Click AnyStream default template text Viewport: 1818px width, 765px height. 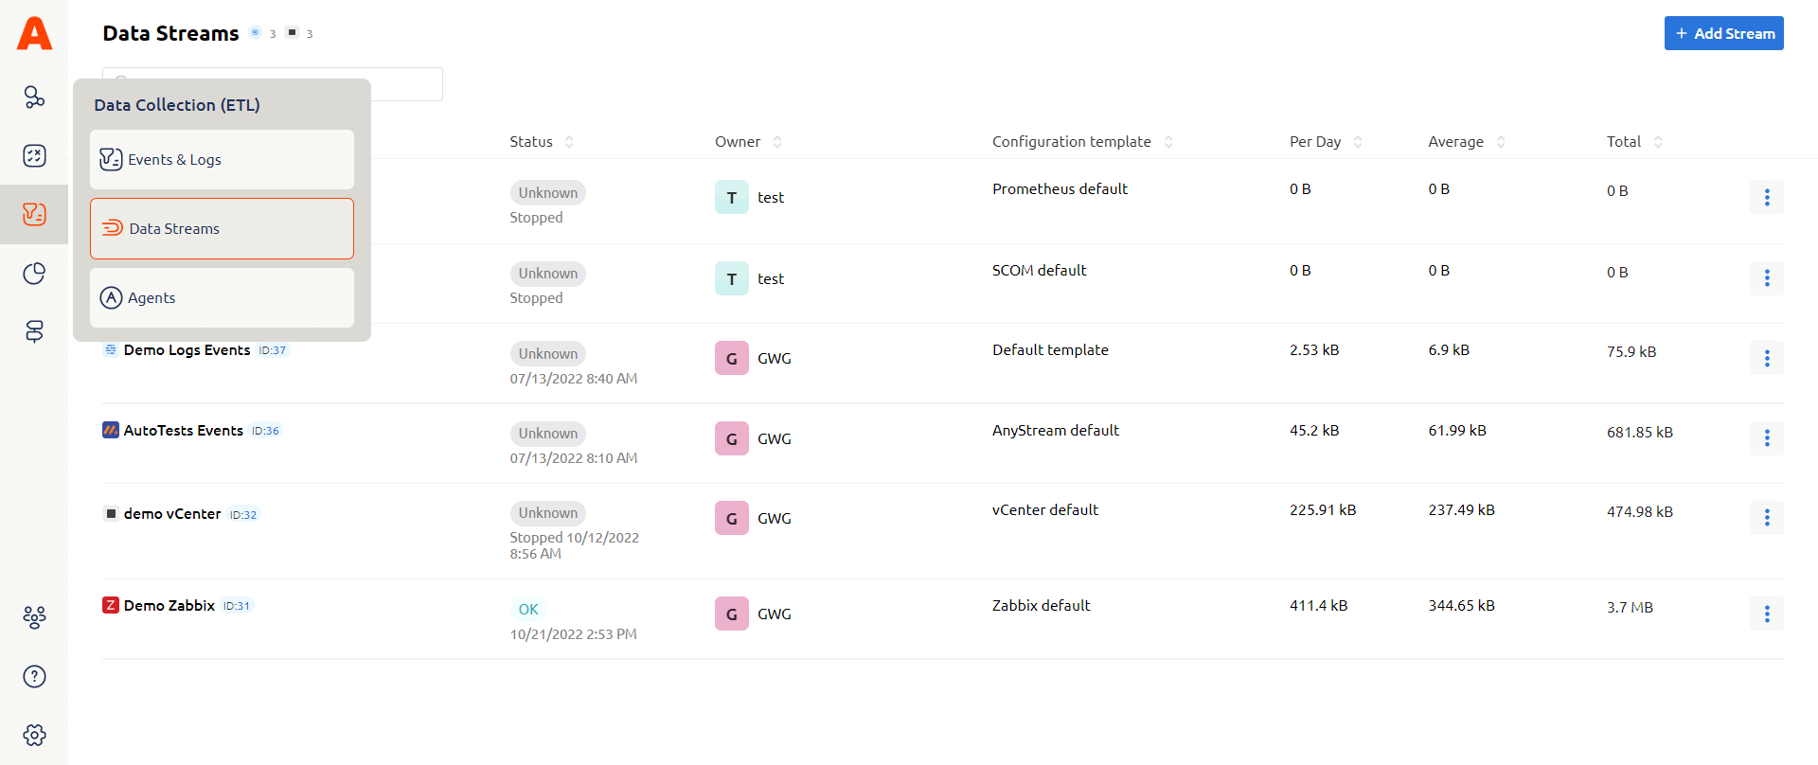(1055, 430)
